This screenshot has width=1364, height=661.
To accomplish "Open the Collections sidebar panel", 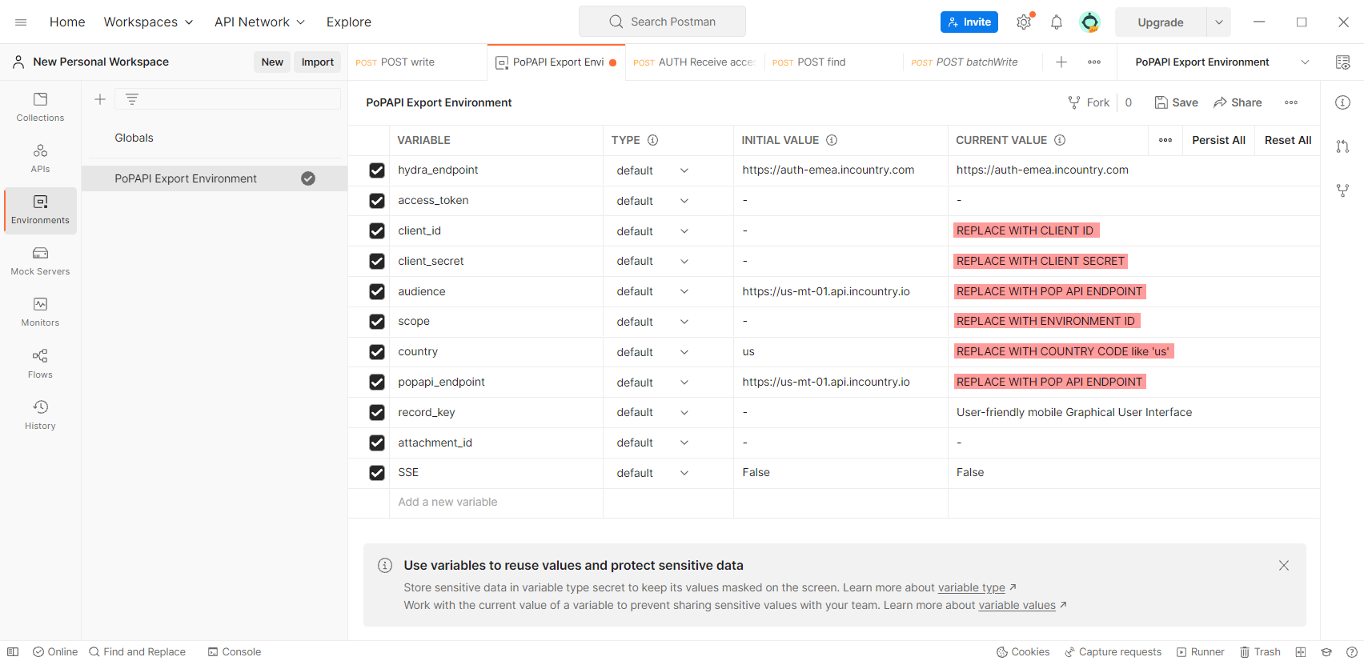I will pyautogui.click(x=40, y=107).
